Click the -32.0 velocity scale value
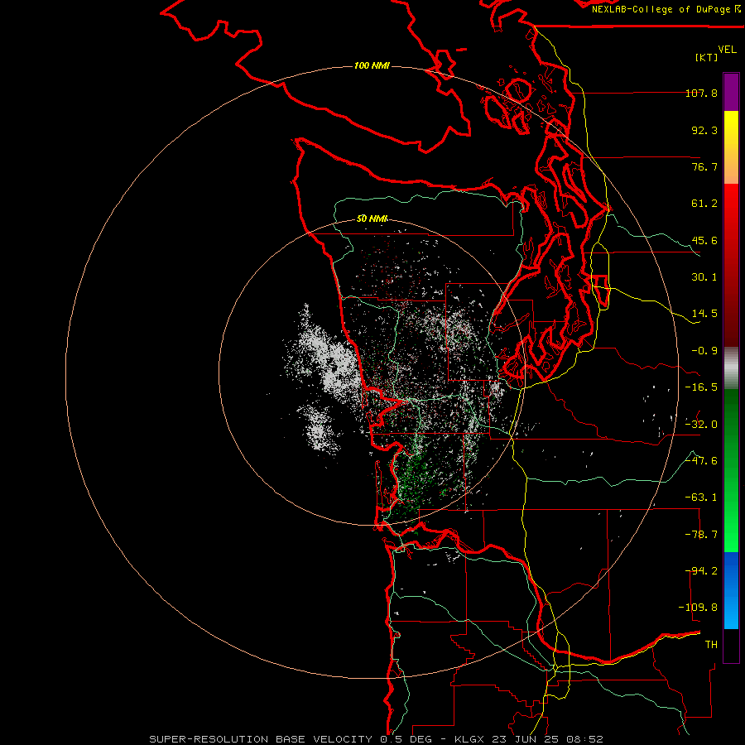This screenshot has height=745, width=745. (701, 425)
